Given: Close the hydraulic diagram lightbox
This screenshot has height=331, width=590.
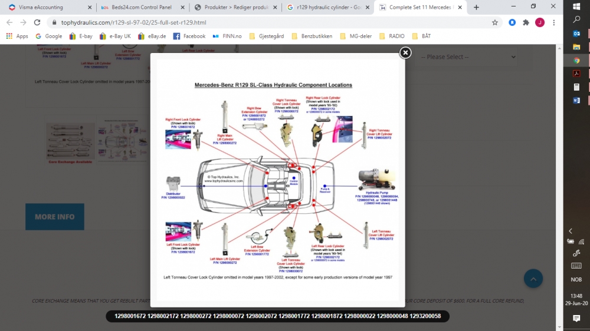Looking at the screenshot, I should (x=405, y=52).
